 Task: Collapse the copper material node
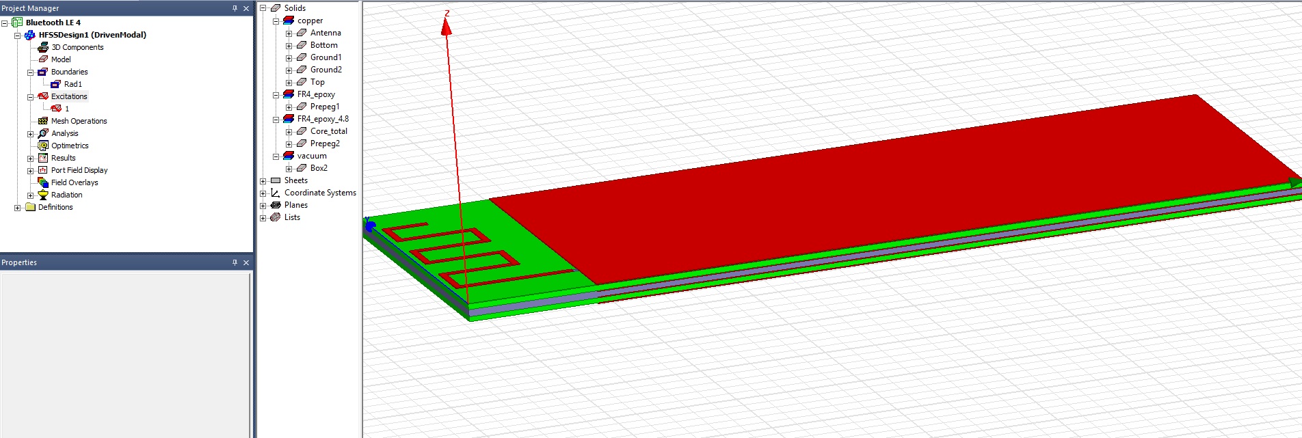[276, 20]
